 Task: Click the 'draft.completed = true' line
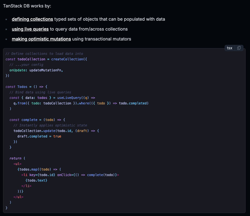(39, 136)
